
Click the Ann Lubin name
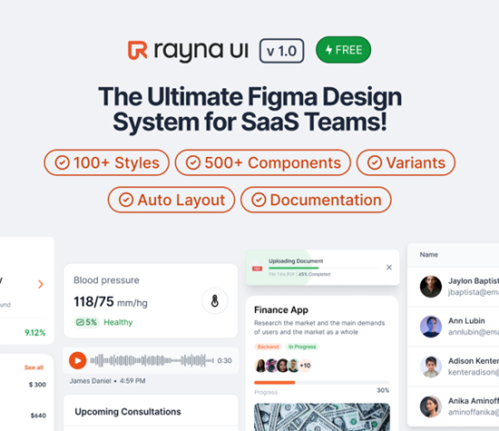[466, 321]
